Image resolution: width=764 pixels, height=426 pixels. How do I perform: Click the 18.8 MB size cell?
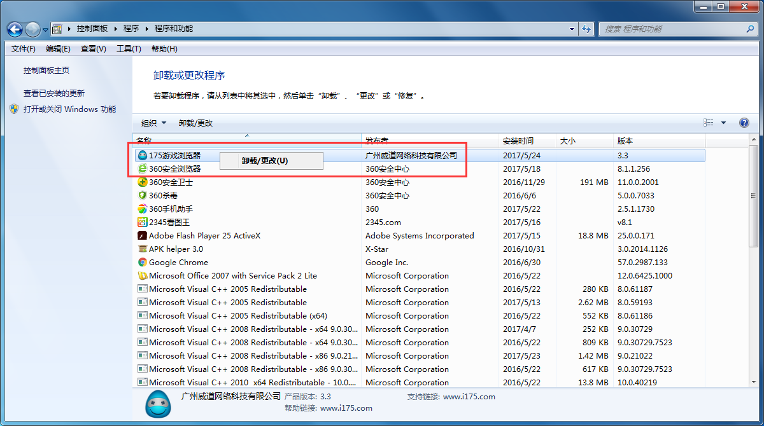(x=593, y=235)
